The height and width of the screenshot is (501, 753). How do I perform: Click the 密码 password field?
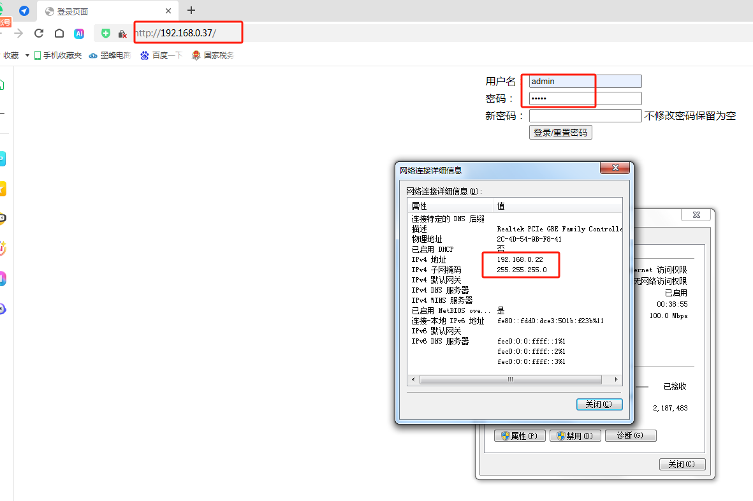coord(585,98)
